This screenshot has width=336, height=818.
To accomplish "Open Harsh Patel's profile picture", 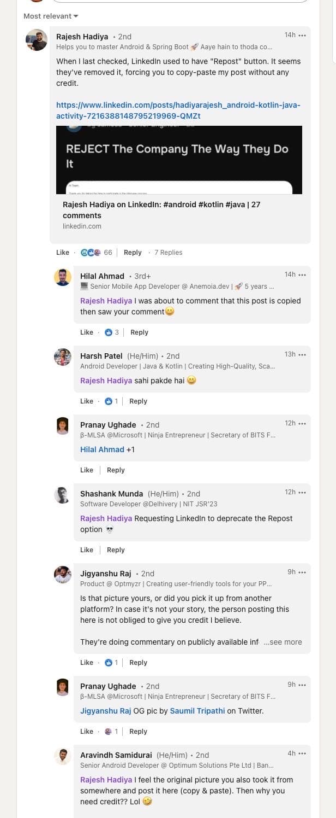I will pos(63,357).
